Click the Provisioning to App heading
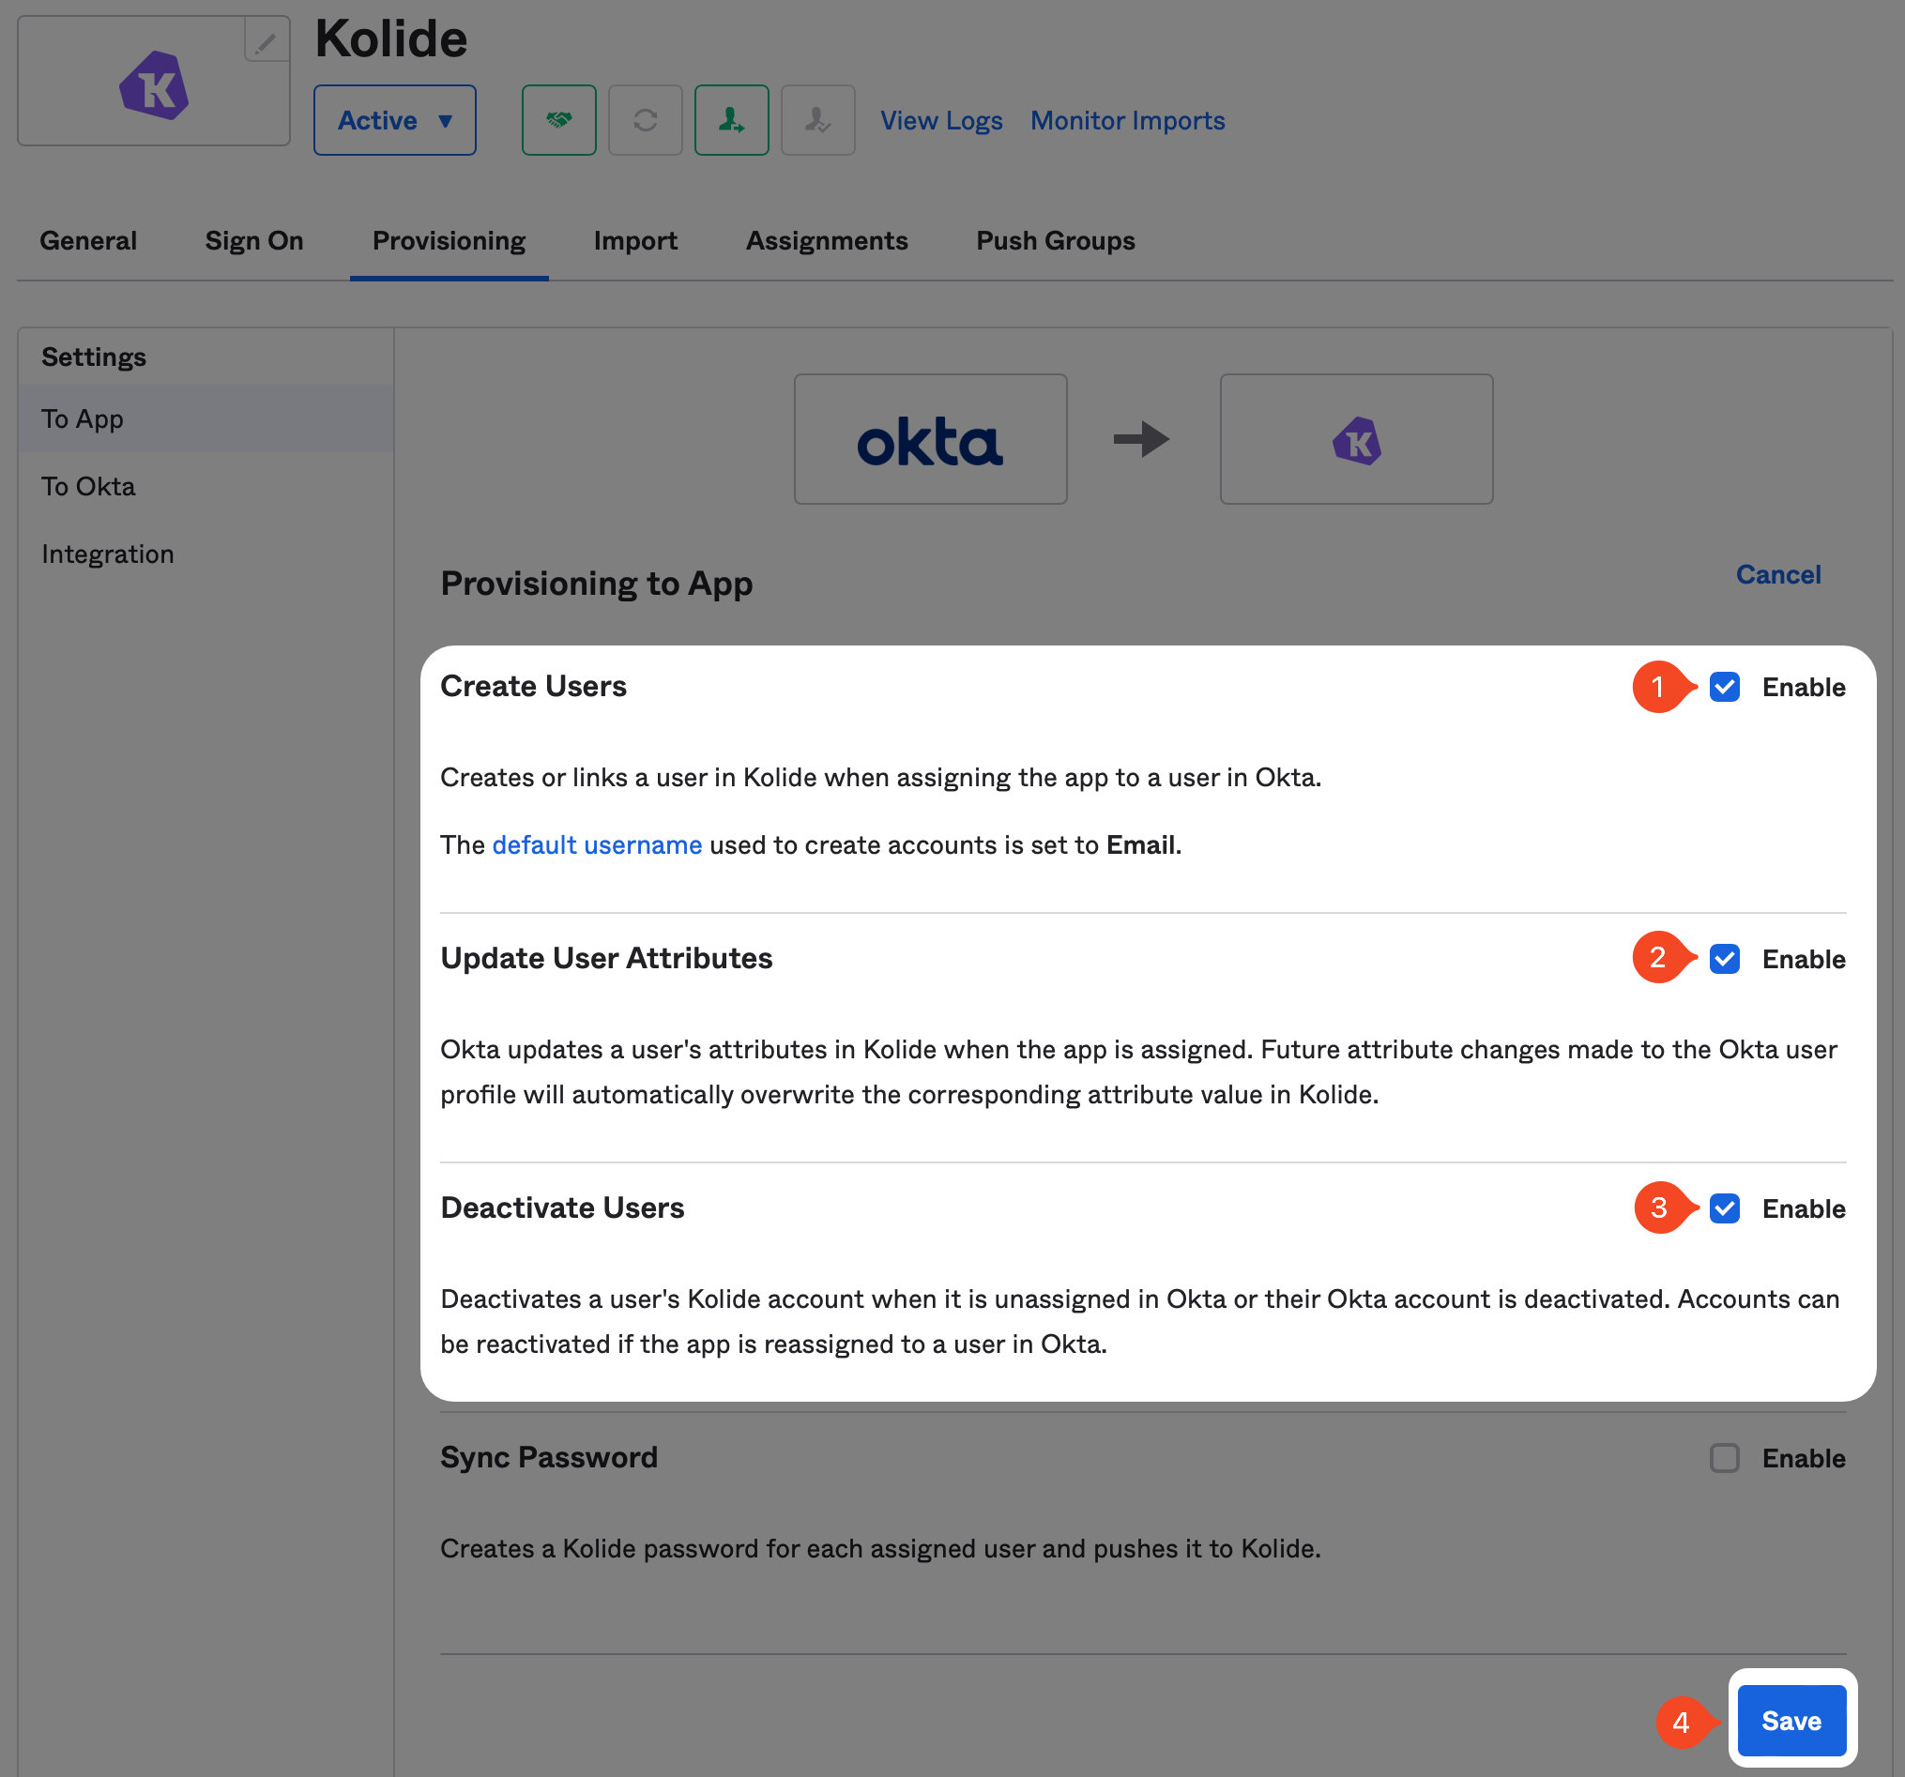Image resolution: width=1905 pixels, height=1777 pixels. (596, 584)
